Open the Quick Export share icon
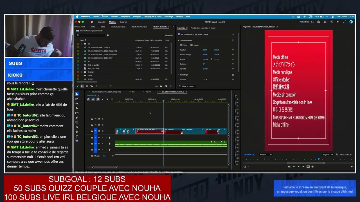The image size is (360, 202). tap(319, 22)
